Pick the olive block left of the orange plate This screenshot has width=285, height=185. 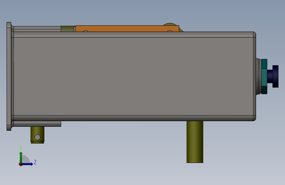coord(67,29)
